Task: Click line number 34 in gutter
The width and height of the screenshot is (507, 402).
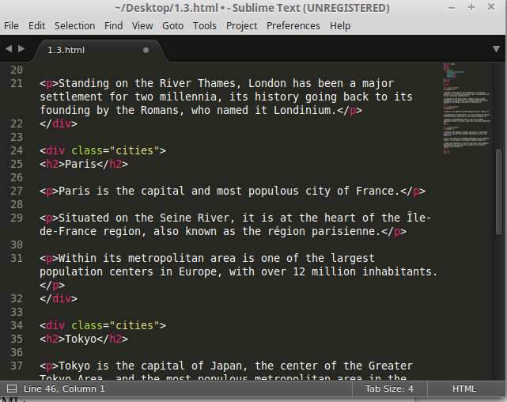Action: tap(17, 325)
